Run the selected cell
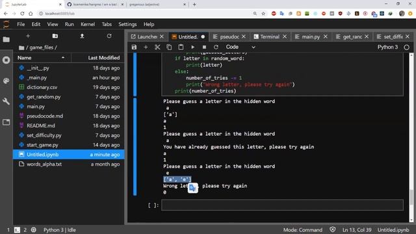The height and width of the screenshot is (234, 416). (192, 47)
